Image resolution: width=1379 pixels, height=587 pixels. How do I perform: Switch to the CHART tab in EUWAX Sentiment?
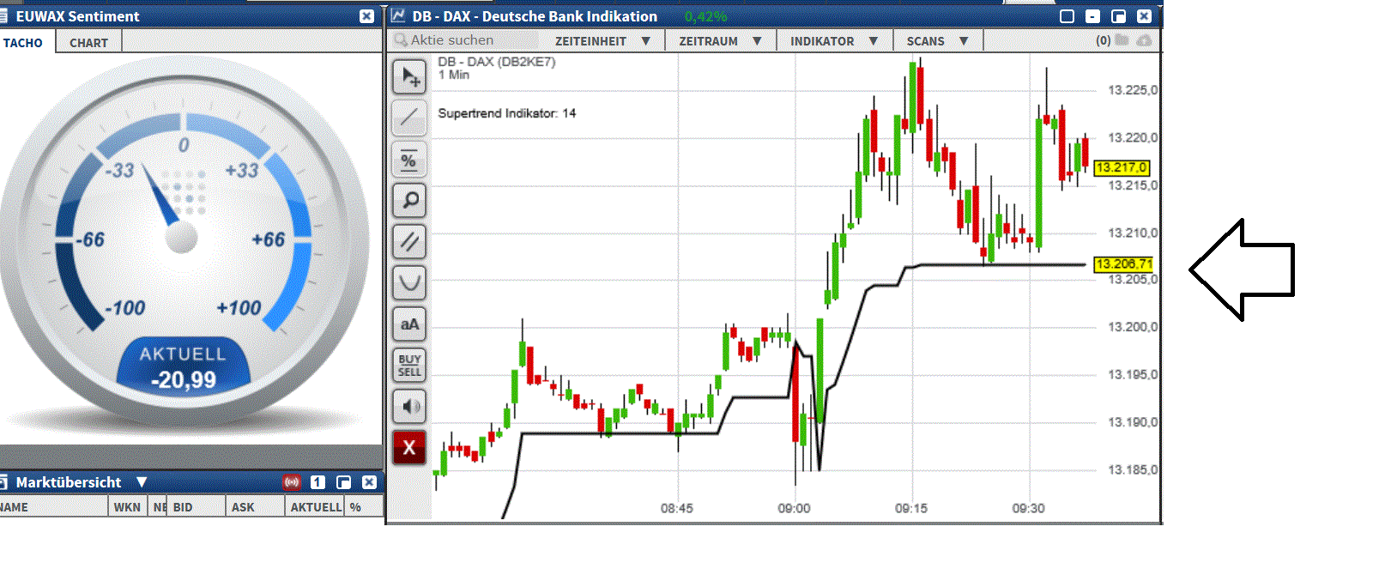pos(88,43)
